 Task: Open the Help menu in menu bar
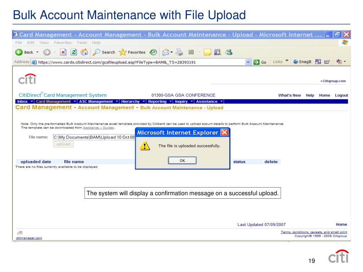click(x=96, y=42)
